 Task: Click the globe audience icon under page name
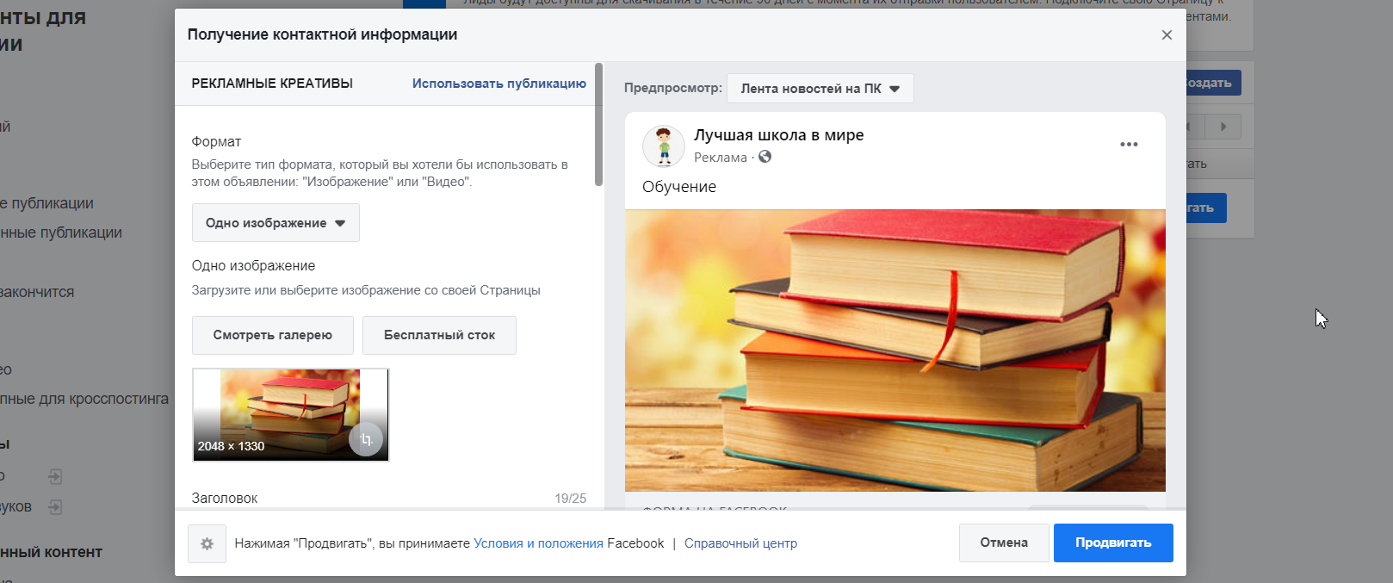[x=765, y=157]
